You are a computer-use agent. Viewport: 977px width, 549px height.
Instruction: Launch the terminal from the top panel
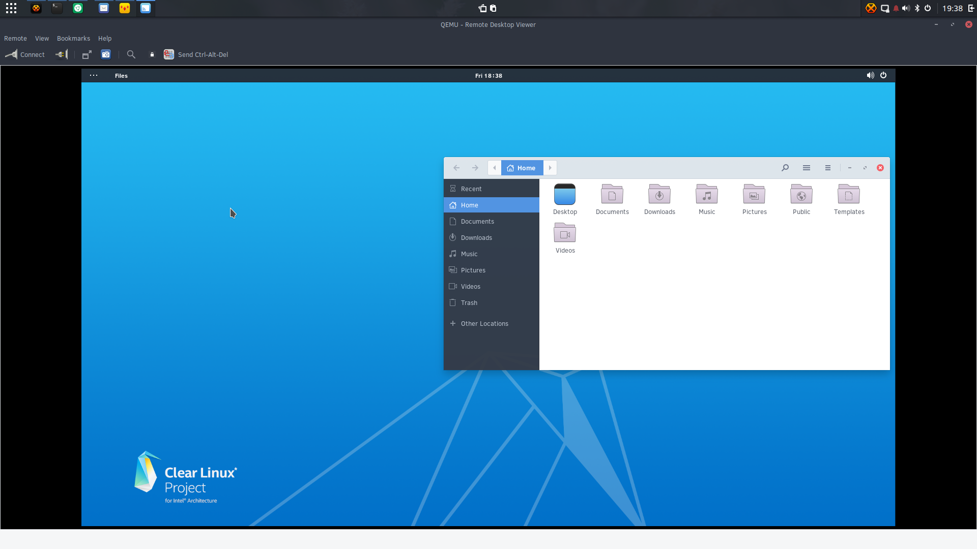tap(57, 8)
